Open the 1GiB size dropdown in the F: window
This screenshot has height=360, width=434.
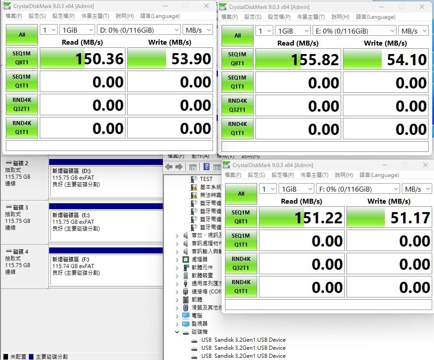click(296, 189)
